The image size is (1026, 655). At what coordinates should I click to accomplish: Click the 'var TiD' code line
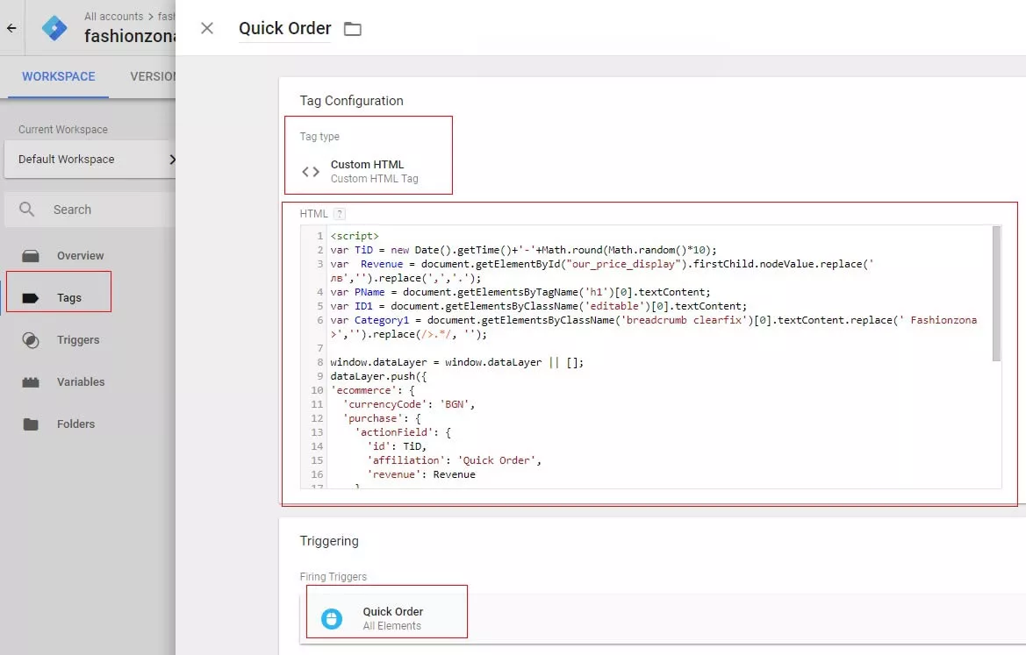(523, 250)
